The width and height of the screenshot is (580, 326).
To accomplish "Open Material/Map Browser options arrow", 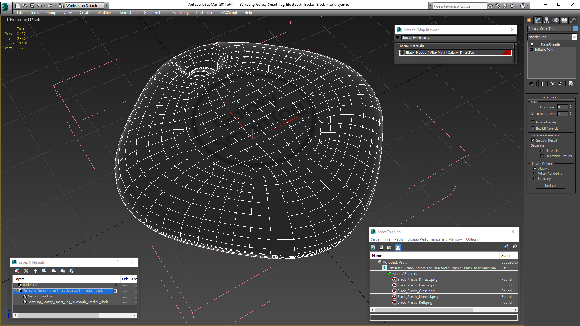I will (398, 38).
